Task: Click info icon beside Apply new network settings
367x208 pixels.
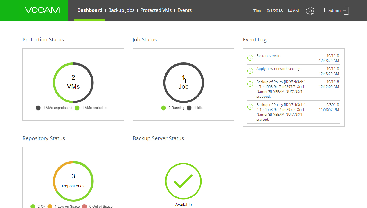Action: pos(250,71)
